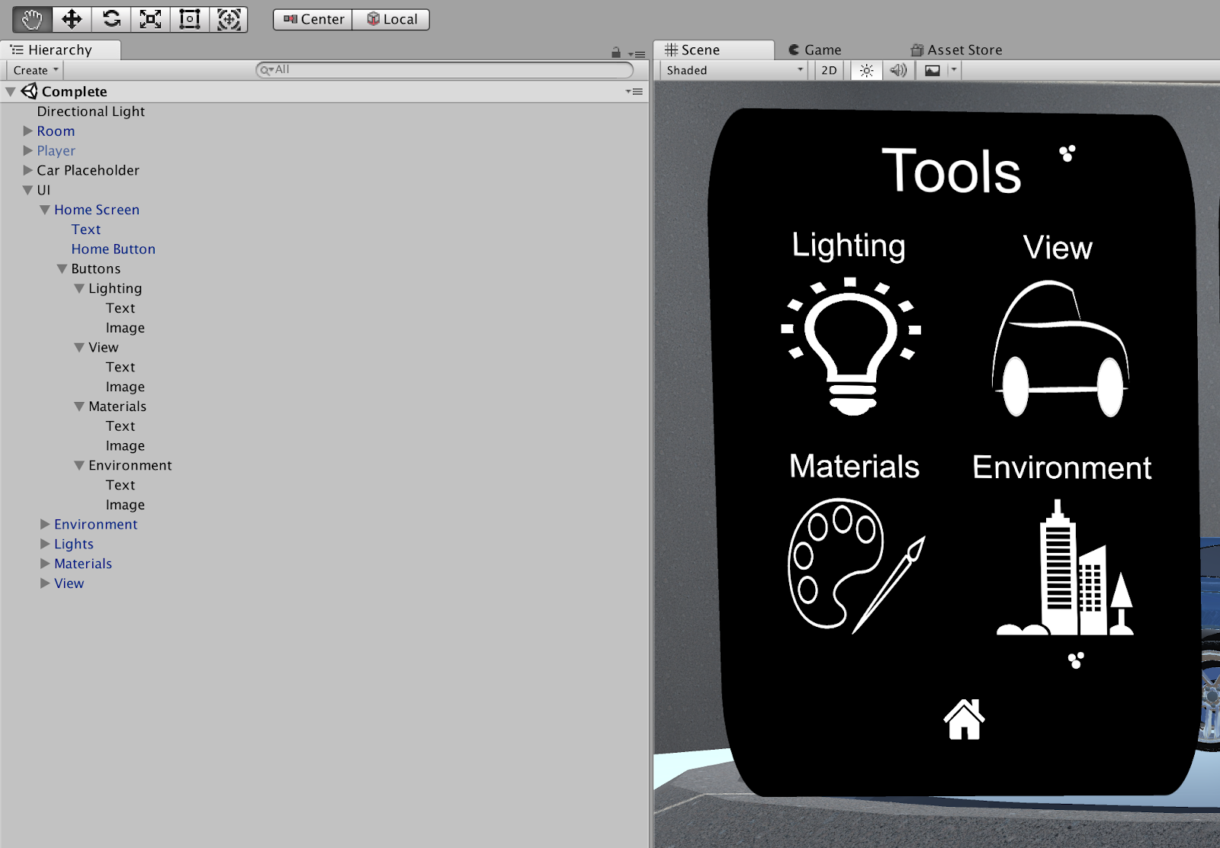Toggle 2D view mode
Screen dimensions: 1220x848
(x=829, y=70)
